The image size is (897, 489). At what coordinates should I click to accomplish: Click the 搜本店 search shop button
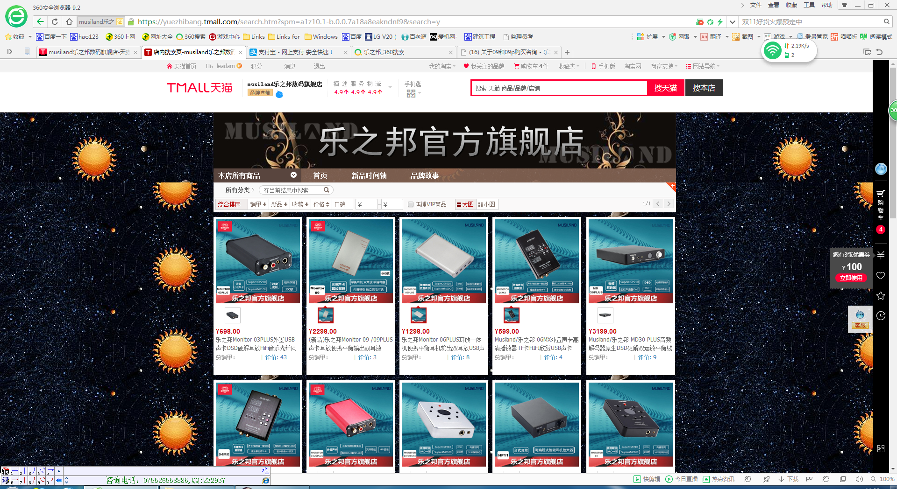tap(704, 88)
